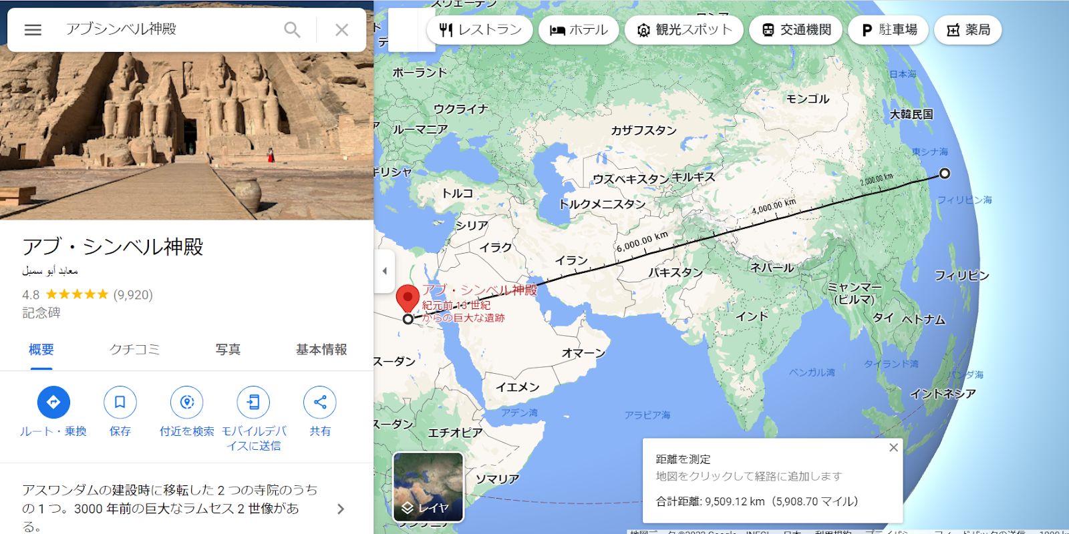Close the 距離を測定 distance panel
This screenshot has width=1069, height=534.
click(893, 447)
